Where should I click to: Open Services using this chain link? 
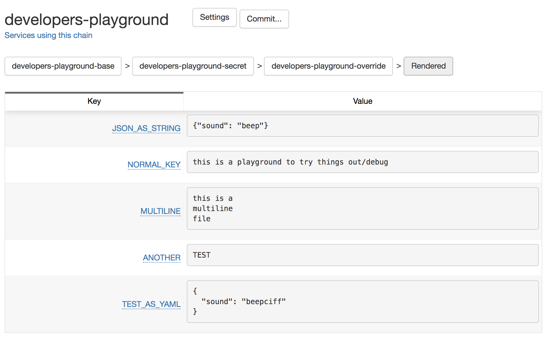(48, 35)
